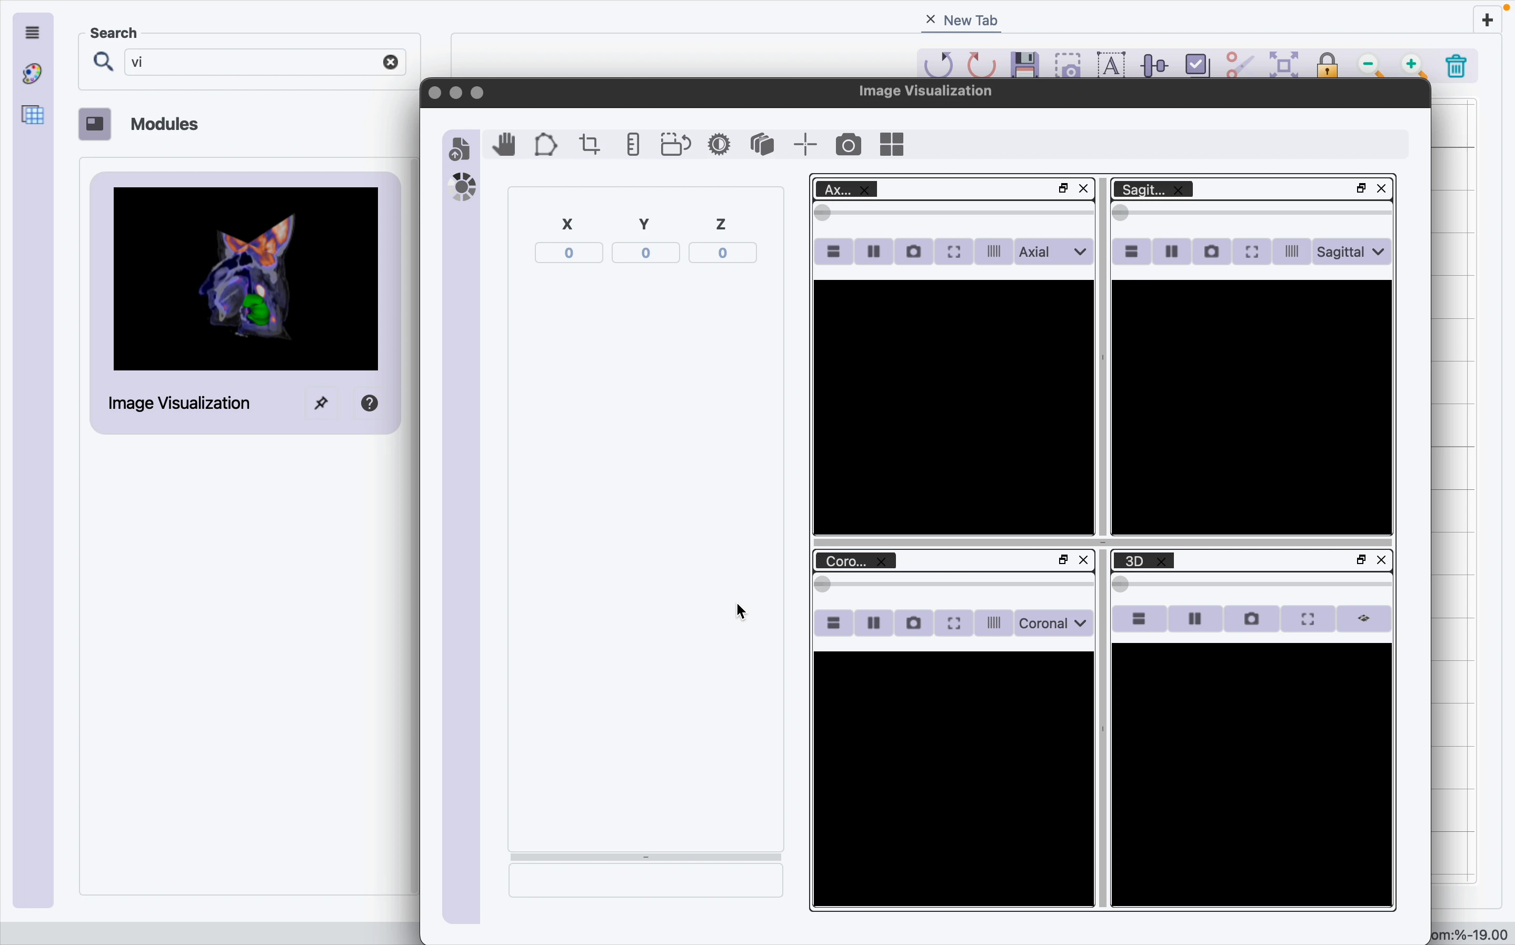Click the upload file icon in sidebar

point(461,149)
